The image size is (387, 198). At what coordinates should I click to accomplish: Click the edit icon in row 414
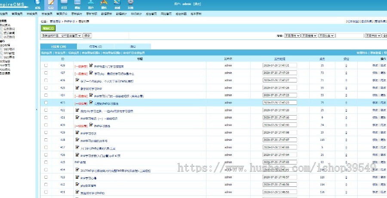(x=77, y=169)
